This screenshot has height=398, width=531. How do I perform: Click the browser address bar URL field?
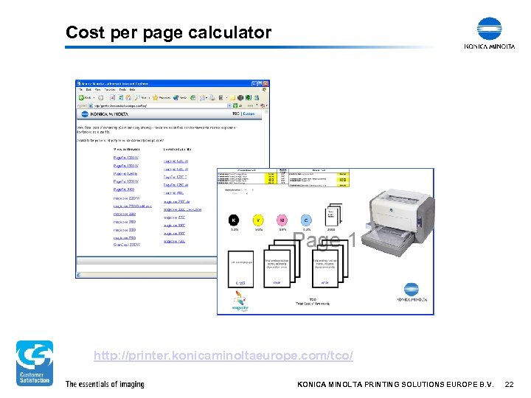(160, 105)
